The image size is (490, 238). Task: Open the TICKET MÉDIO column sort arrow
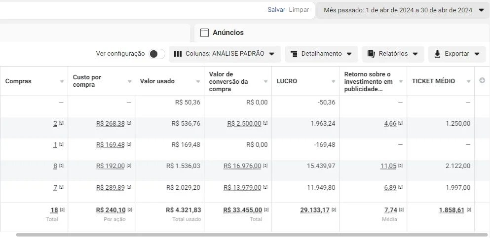tap(468, 81)
